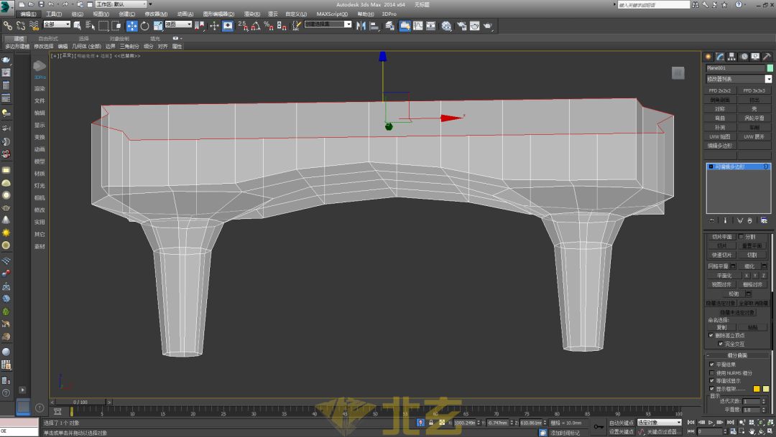Click the ViewCube home icon in viewport
Screen dimensions: 776x437
pyautogui.click(x=678, y=72)
